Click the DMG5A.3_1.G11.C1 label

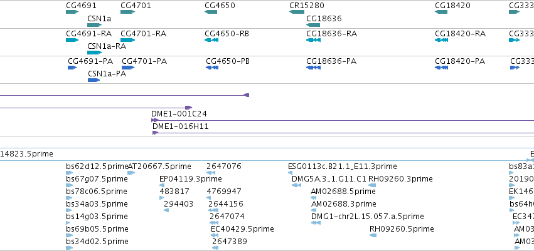coord(329,178)
